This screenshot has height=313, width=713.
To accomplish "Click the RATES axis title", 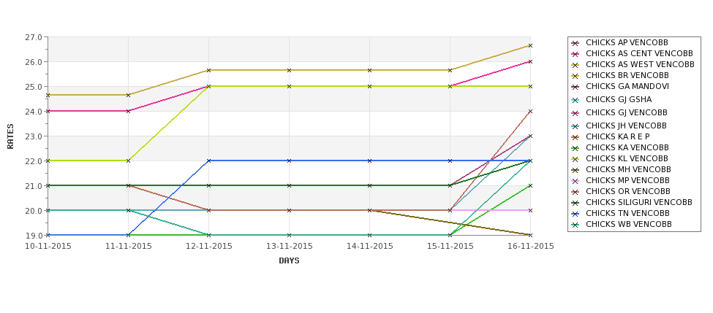I will tap(10, 136).
